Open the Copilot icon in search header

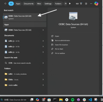[x=96, y=4]
